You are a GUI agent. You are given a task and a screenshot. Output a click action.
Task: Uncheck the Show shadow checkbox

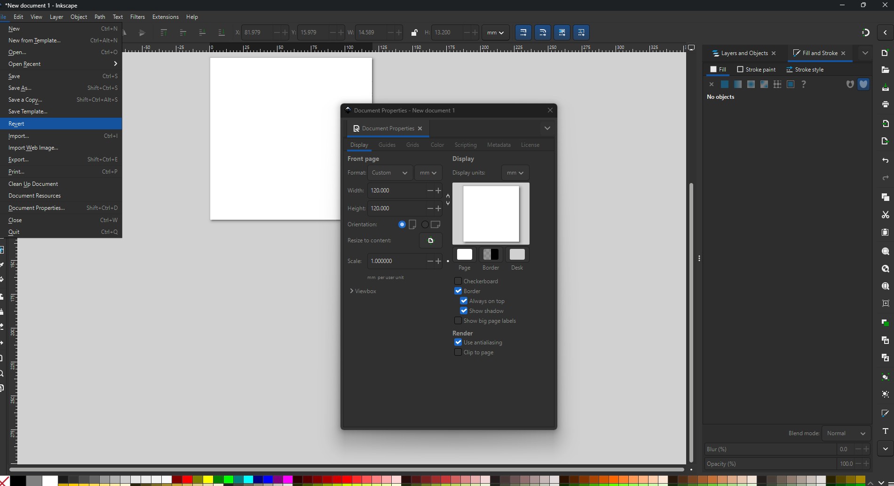click(x=464, y=311)
